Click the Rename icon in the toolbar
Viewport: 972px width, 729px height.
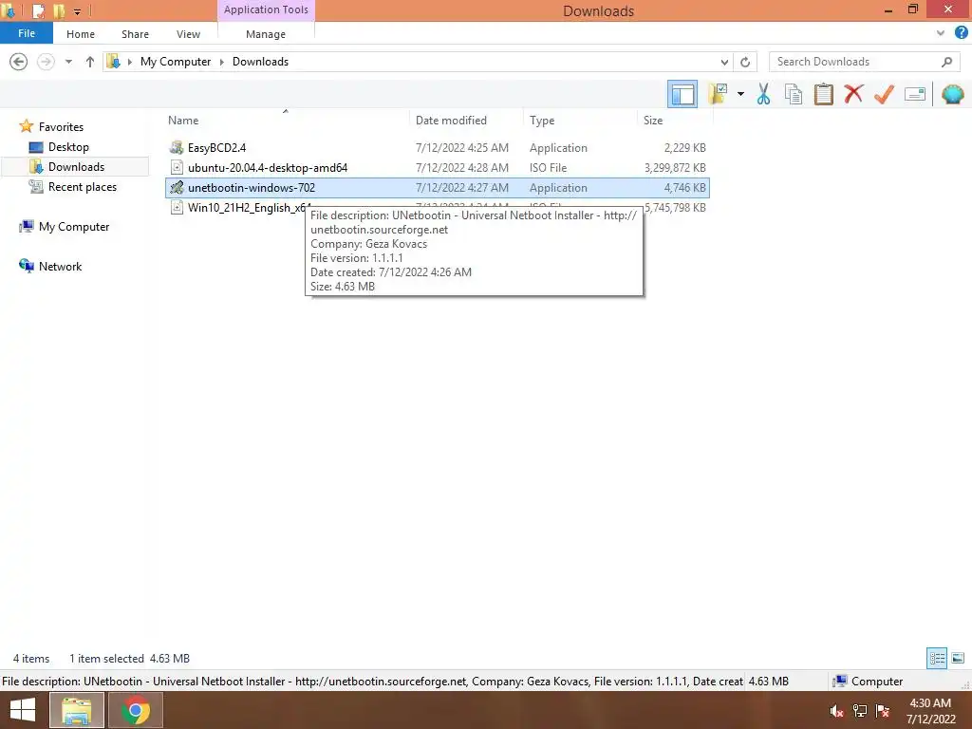point(915,94)
